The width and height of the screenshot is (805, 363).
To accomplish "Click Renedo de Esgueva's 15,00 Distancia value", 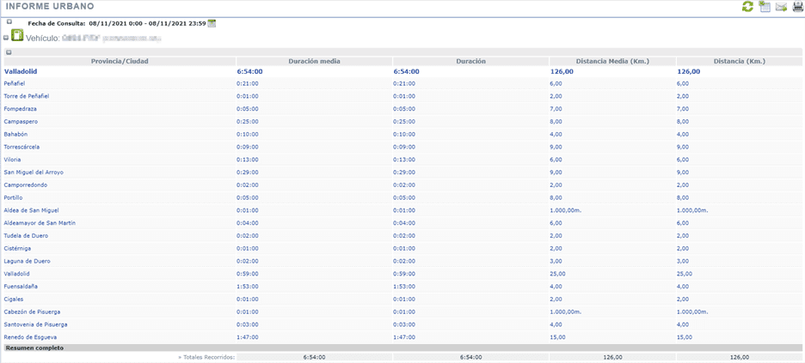I will click(685, 337).
